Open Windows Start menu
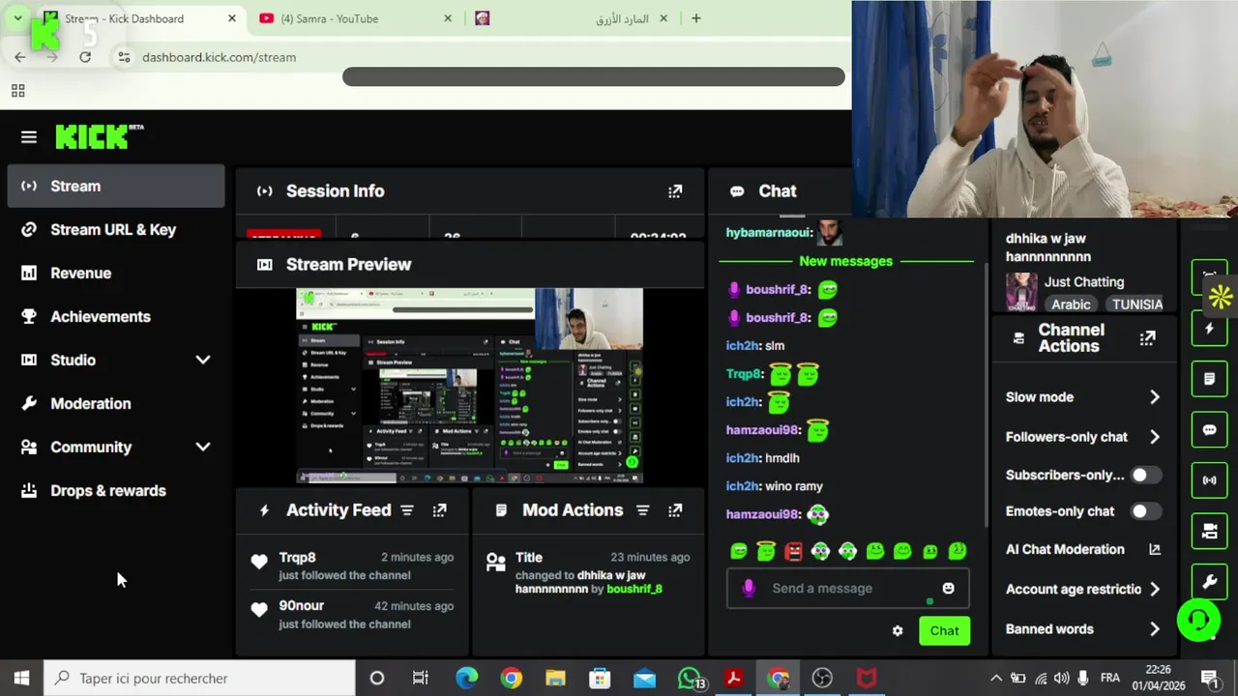 pyautogui.click(x=21, y=678)
